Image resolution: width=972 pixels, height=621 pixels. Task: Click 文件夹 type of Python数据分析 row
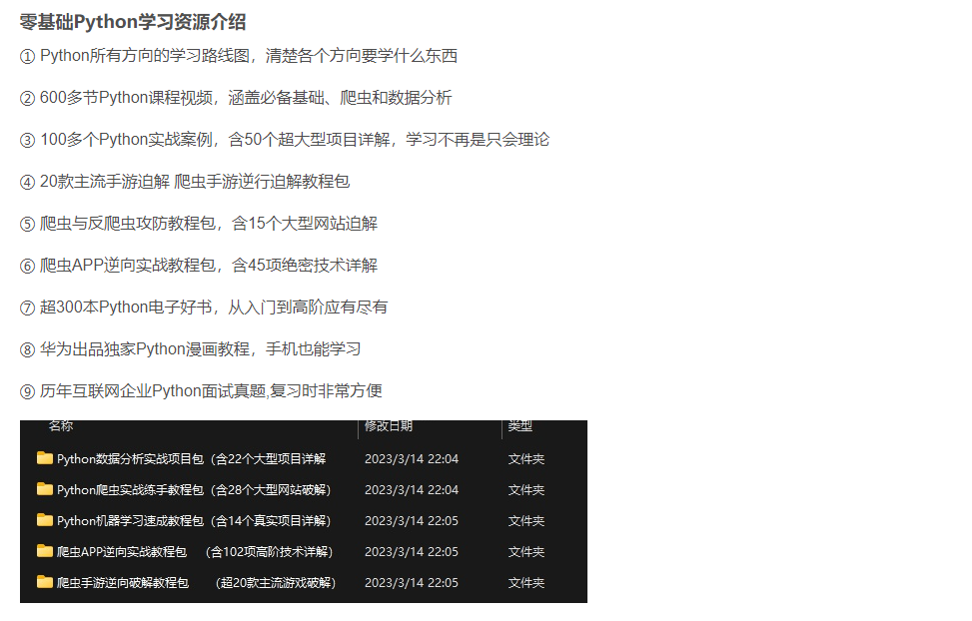click(526, 458)
